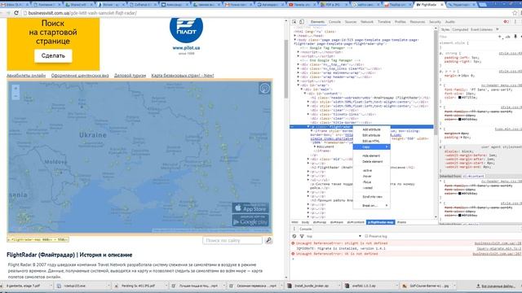The height and width of the screenshot is (293, 522).
Task: Choose Hide element from context menu
Action: click(x=371, y=155)
